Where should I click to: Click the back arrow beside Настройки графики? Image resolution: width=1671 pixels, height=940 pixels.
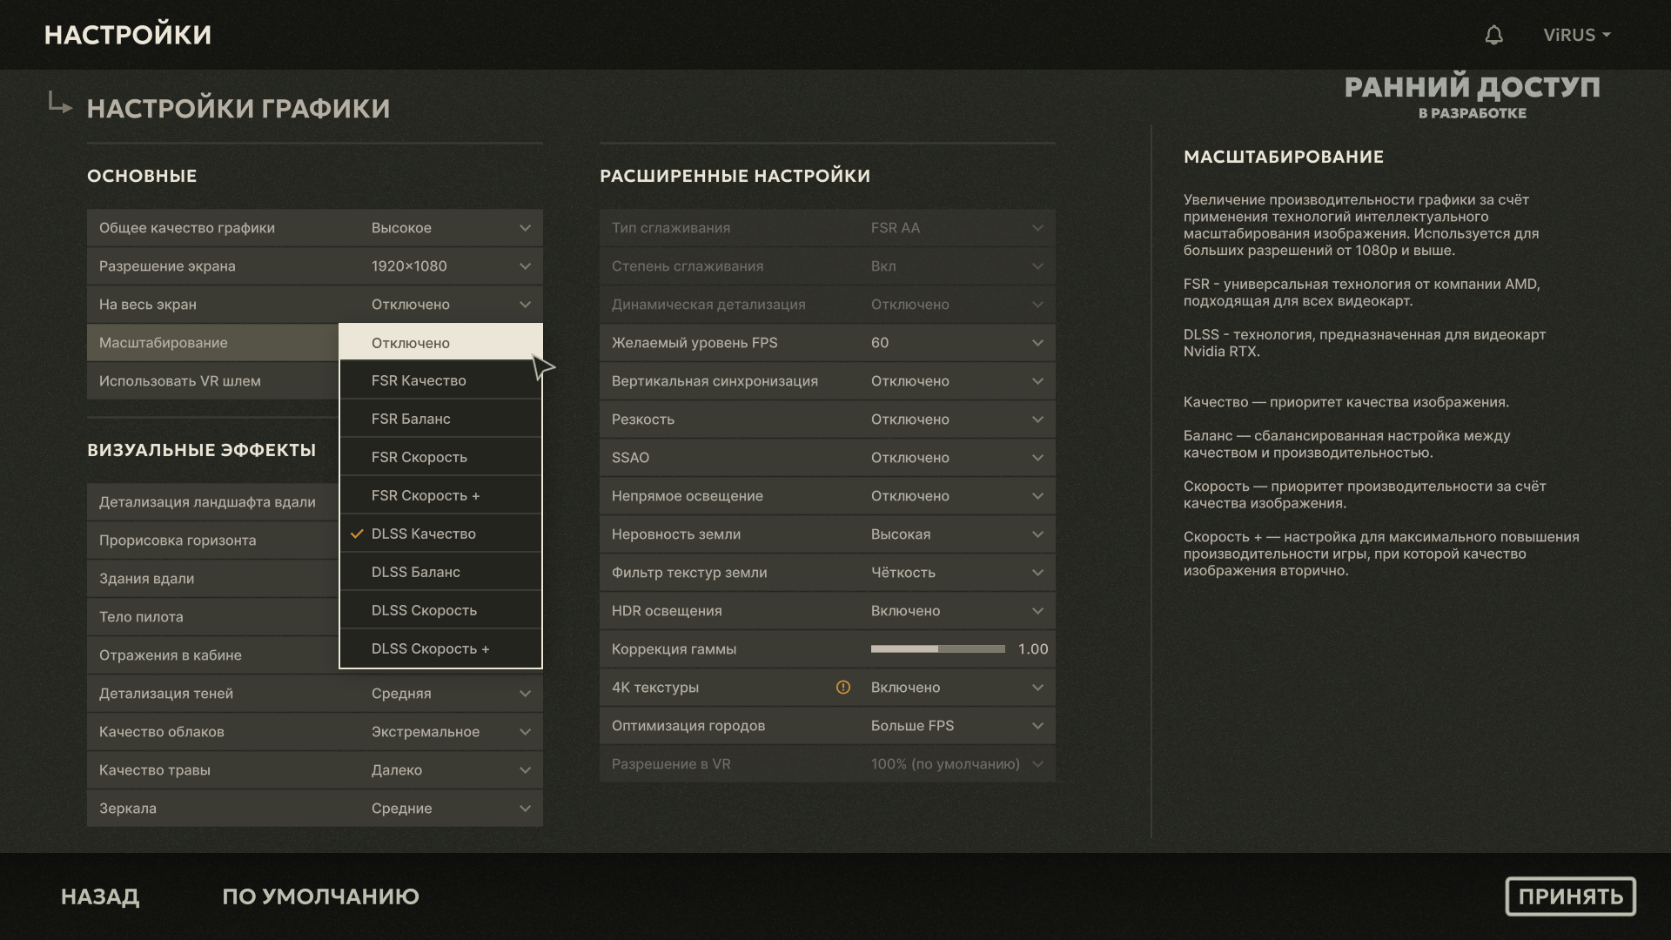click(x=60, y=104)
